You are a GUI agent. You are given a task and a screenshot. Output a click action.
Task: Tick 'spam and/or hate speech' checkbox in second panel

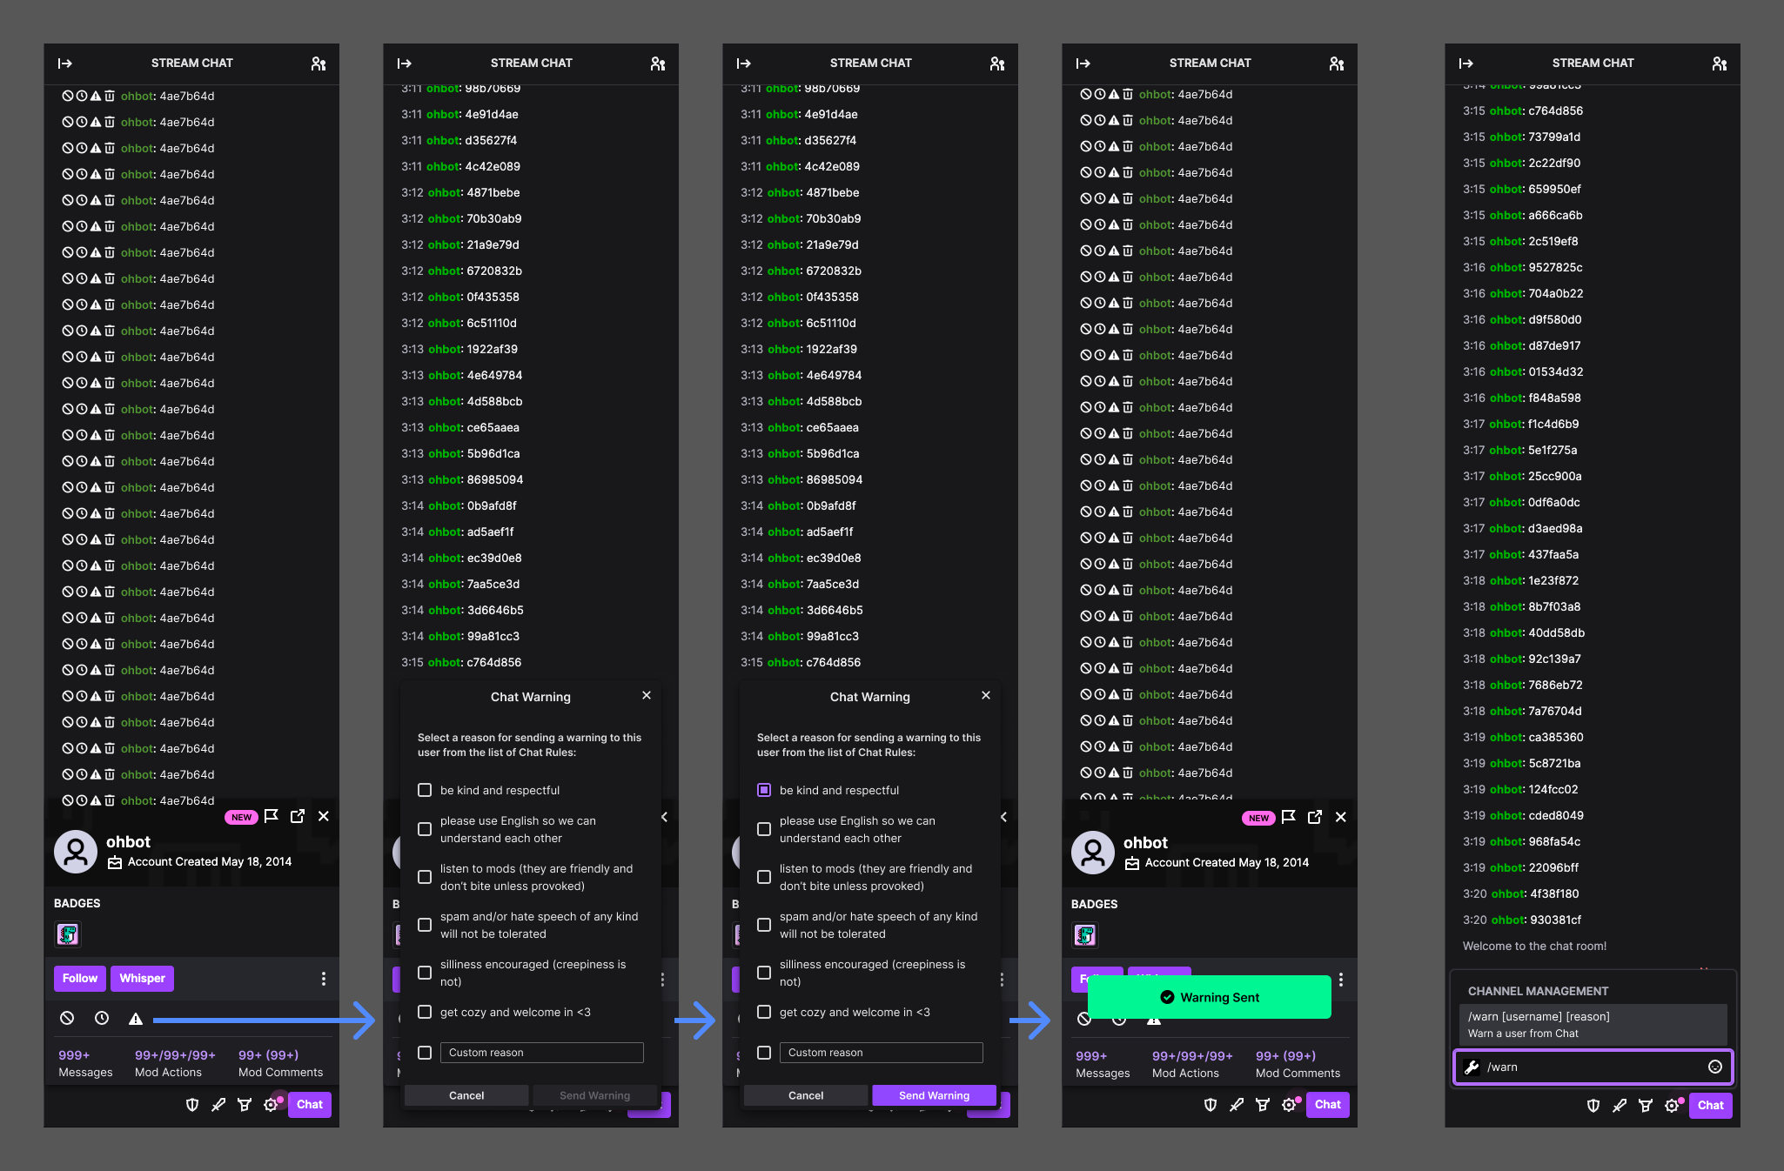tap(425, 925)
